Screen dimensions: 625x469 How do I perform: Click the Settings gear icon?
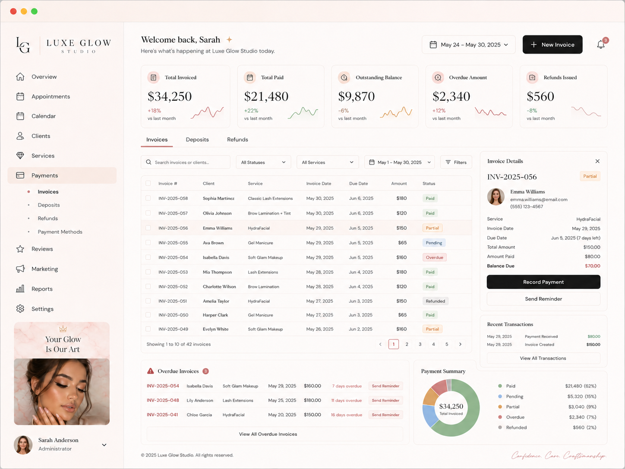point(20,309)
